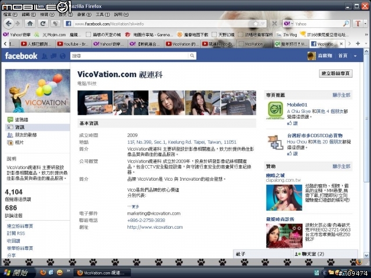Click the red T toolbar icon
Viewport: 371px width, 278px height.
tap(358, 24)
